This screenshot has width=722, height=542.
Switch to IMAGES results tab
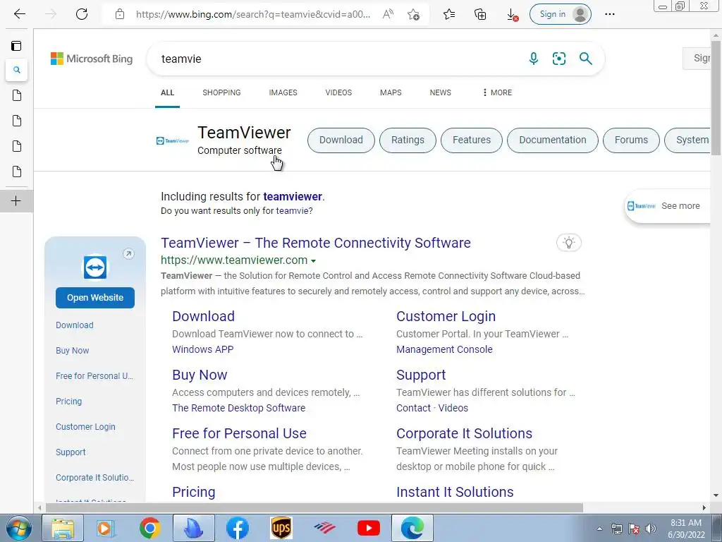click(x=283, y=92)
